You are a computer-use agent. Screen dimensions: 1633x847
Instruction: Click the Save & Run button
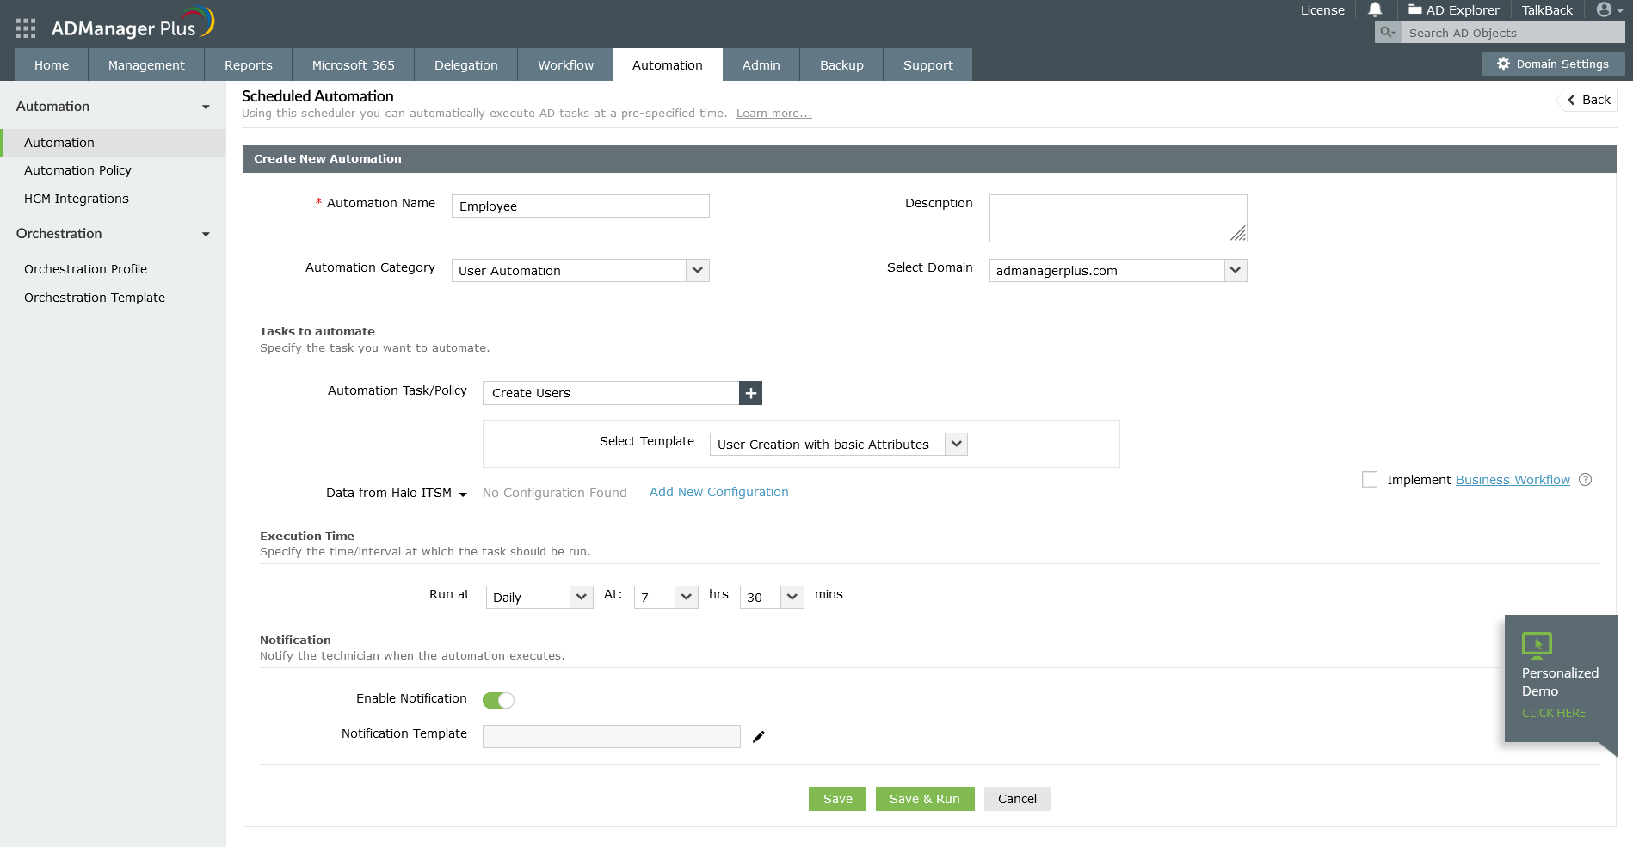click(925, 799)
